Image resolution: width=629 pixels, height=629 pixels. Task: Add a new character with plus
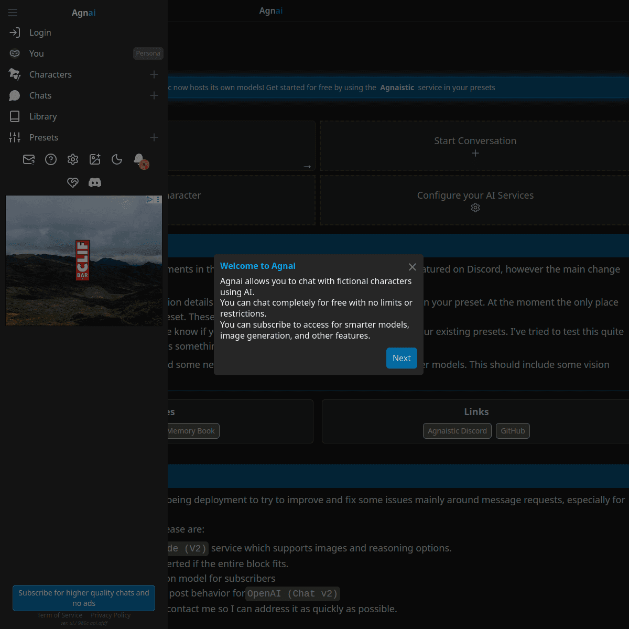(154, 74)
